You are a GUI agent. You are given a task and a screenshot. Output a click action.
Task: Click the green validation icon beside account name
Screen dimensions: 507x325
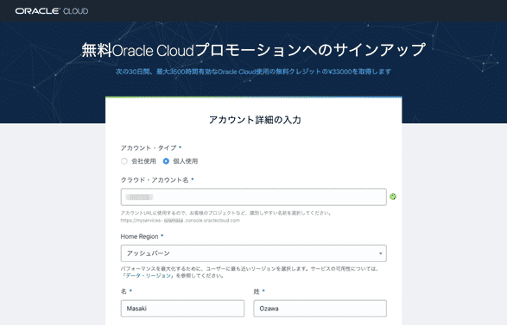393,197
